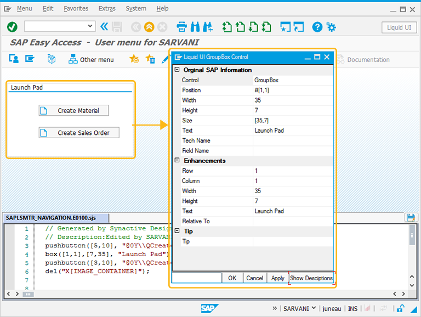Click the Show Desciptions button

coord(311,278)
